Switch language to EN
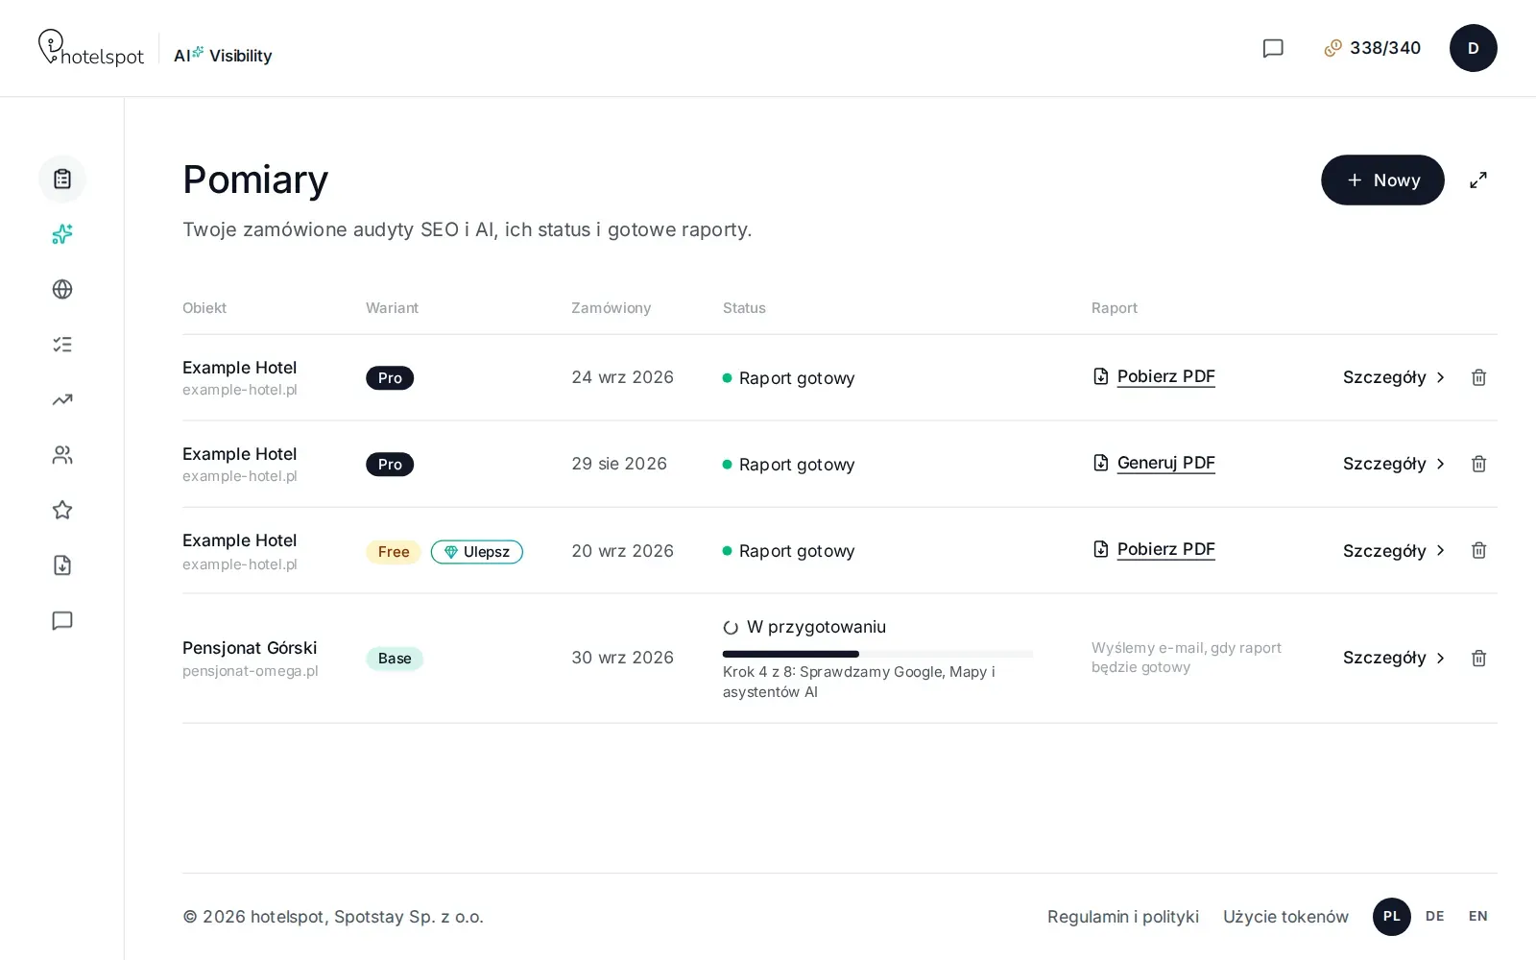The image size is (1536, 960). pos(1478,917)
